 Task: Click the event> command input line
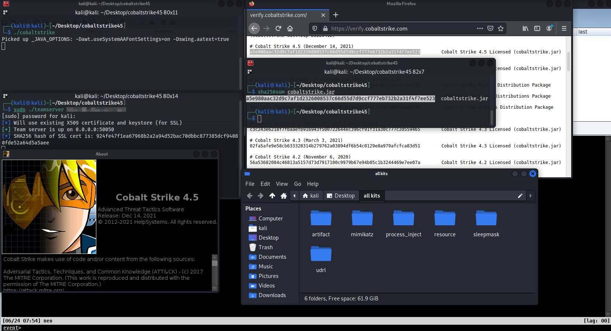coord(305,328)
